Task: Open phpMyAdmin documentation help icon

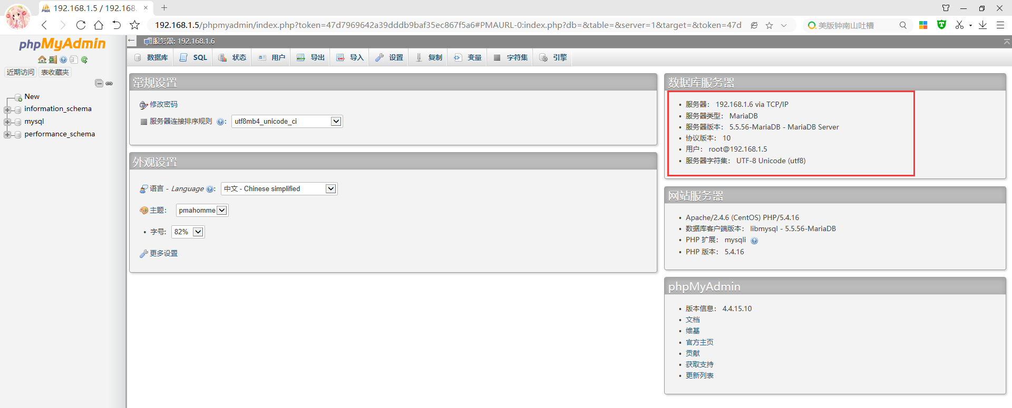Action: click(x=63, y=59)
